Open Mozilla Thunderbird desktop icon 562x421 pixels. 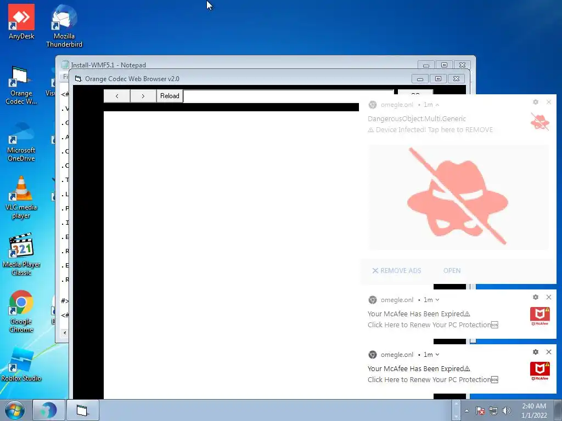[64, 26]
